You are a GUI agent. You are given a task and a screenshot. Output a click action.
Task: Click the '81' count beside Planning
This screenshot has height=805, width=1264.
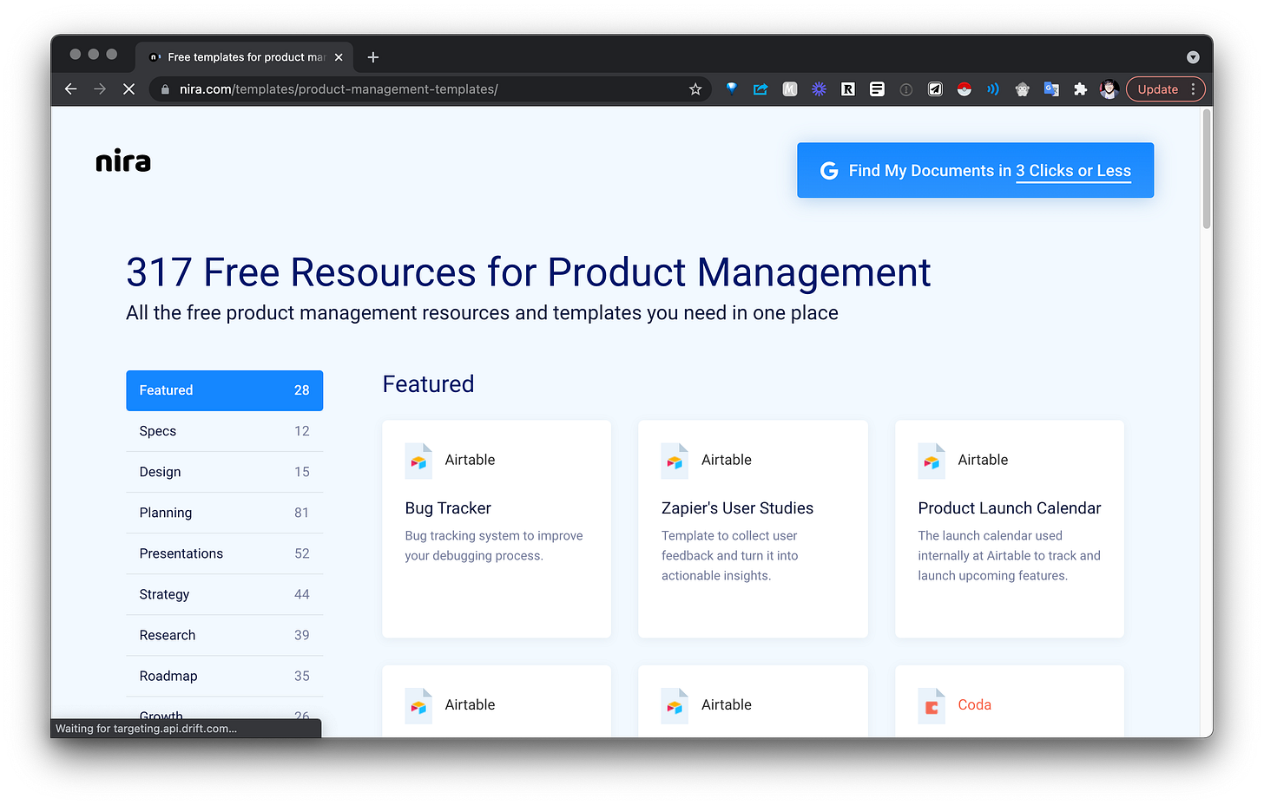[x=301, y=513]
